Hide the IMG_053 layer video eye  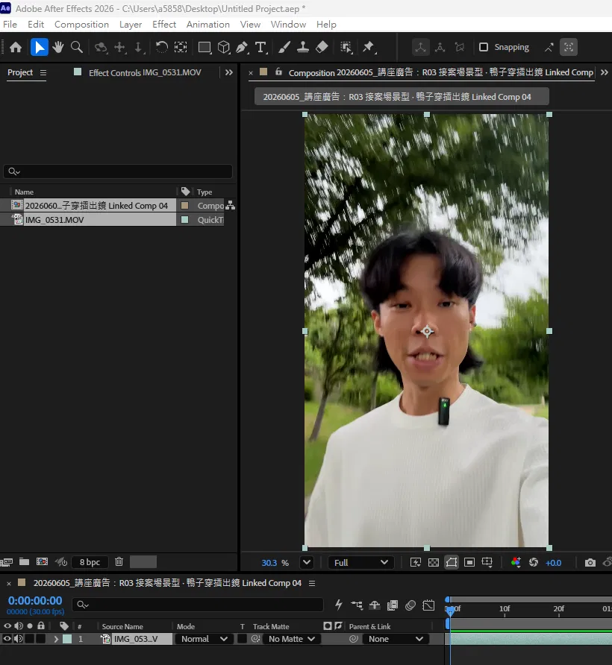tap(7, 639)
